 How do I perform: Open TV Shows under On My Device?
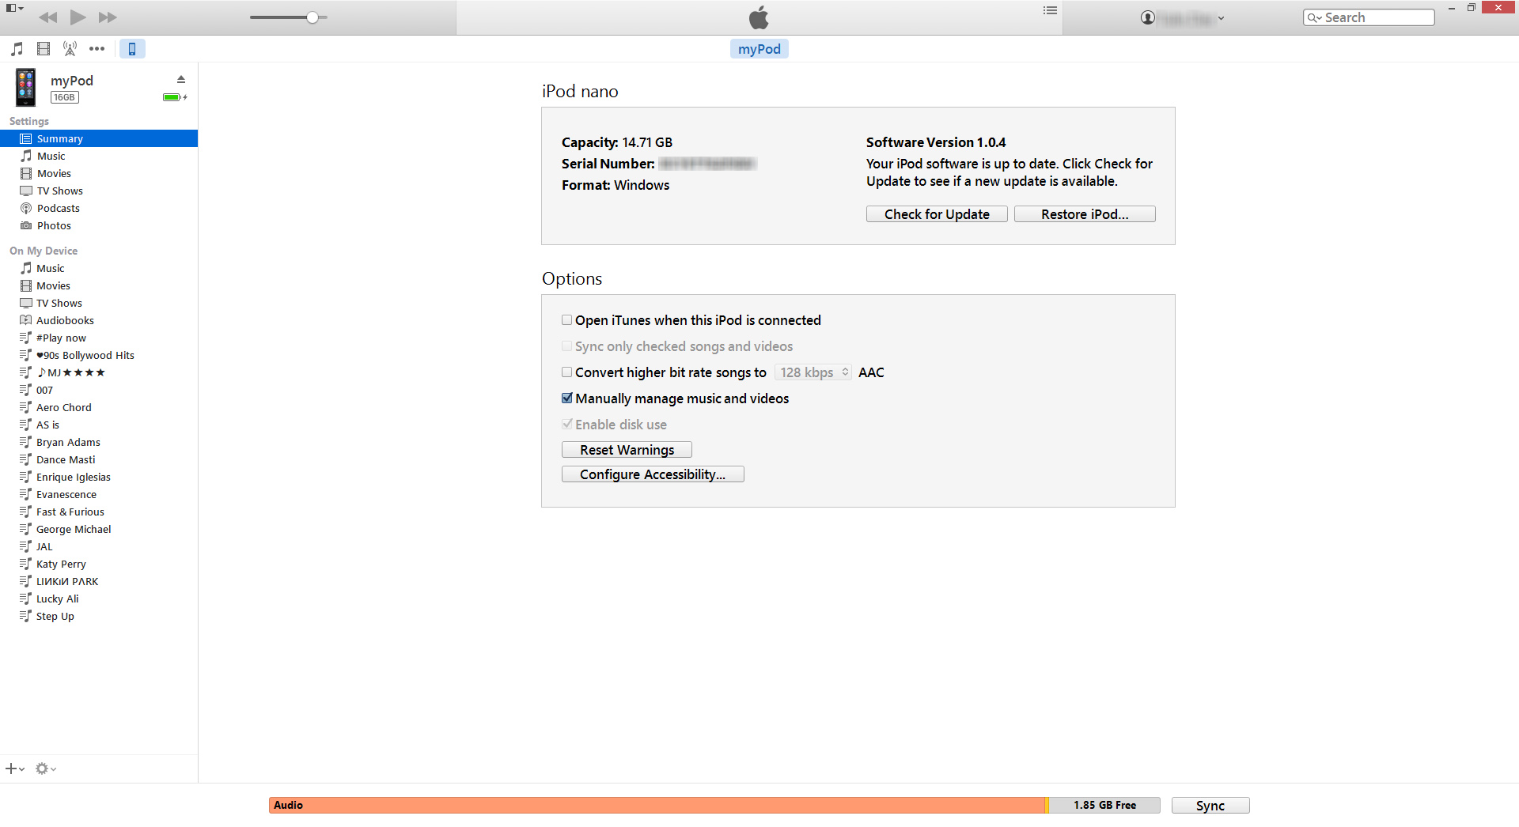99,303
